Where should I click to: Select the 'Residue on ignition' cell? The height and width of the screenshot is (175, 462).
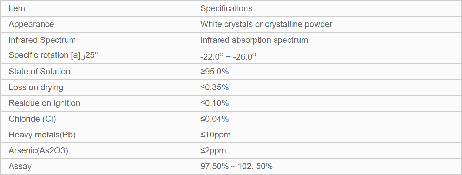(44, 103)
